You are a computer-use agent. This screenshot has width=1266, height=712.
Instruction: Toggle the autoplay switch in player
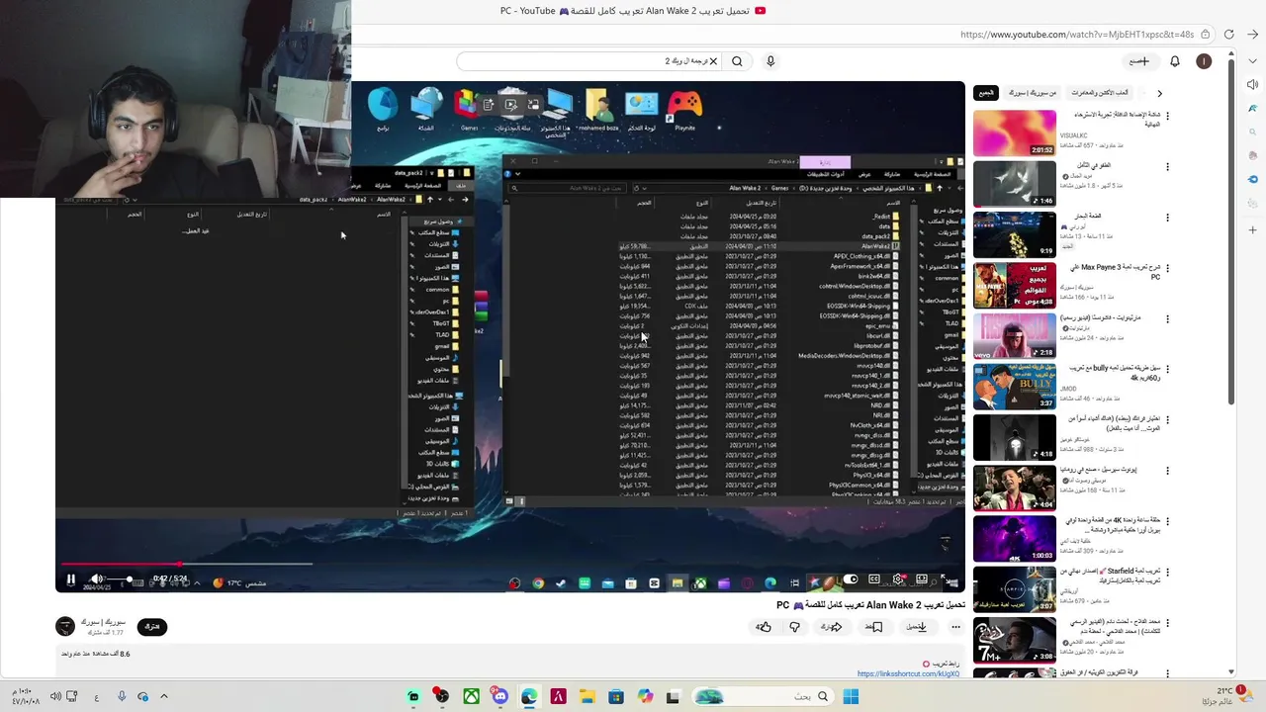tap(850, 579)
